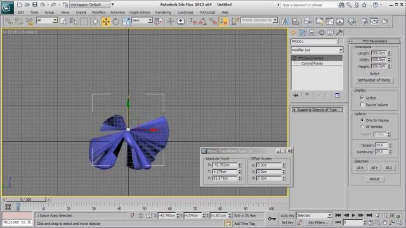The width and height of the screenshot is (406, 228).
Task: Click the About button
Action: (374, 179)
